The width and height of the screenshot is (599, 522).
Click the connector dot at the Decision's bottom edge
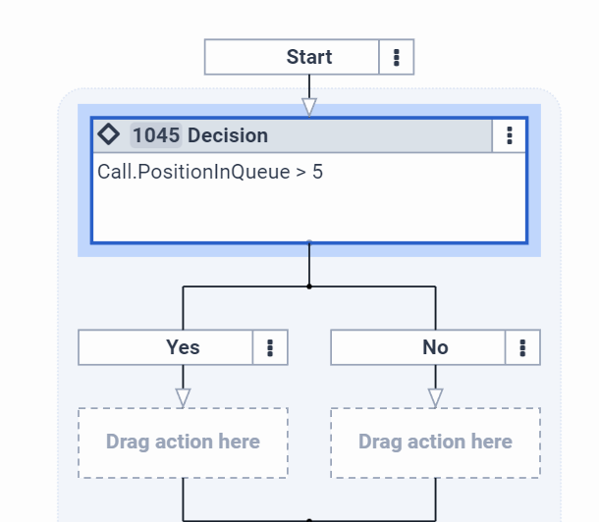tap(309, 242)
